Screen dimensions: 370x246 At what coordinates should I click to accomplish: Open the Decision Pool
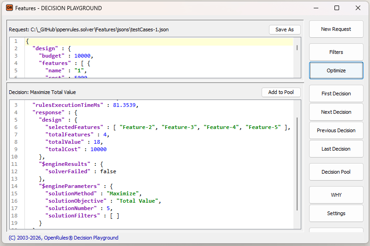(336, 172)
